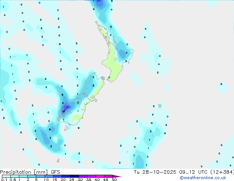Viewport: 234px width, 181px height.
Task: Choose the 40–45 mm magenta legend cell
Action: pyautogui.click(x=100, y=176)
